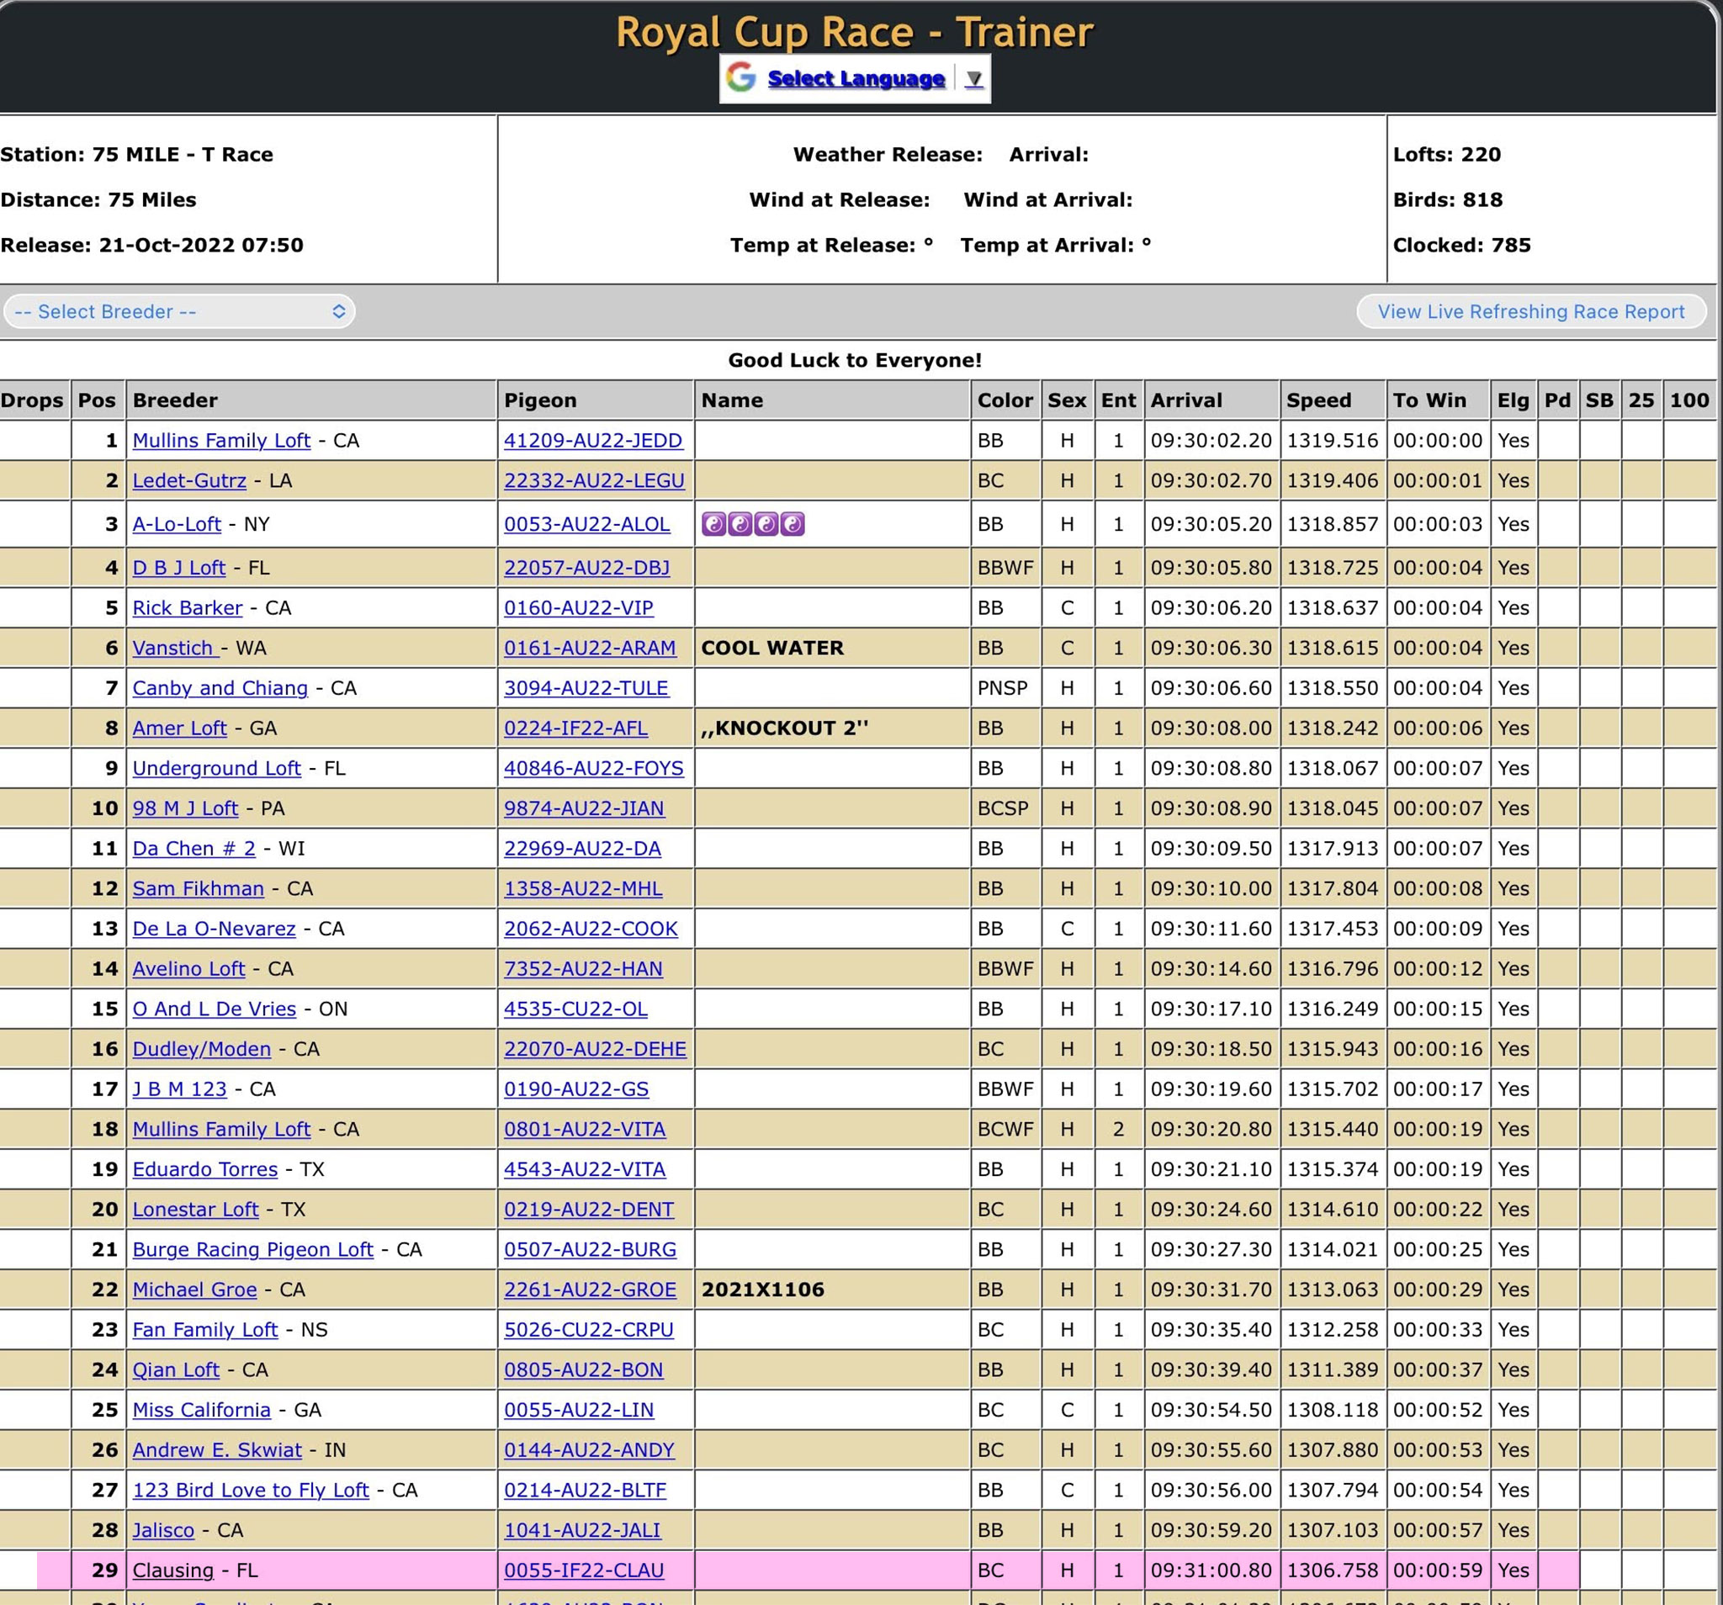Open Lonestar Loft breeder link

click(196, 1209)
